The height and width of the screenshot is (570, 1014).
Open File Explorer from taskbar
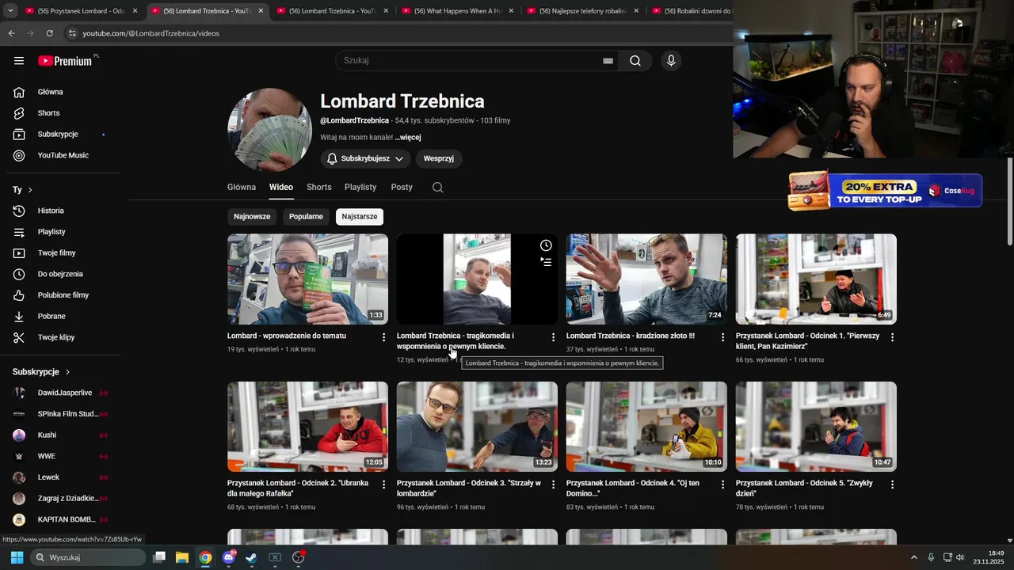[x=182, y=557]
